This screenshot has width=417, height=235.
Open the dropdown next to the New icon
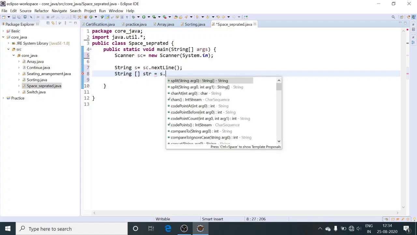tap(9, 17)
